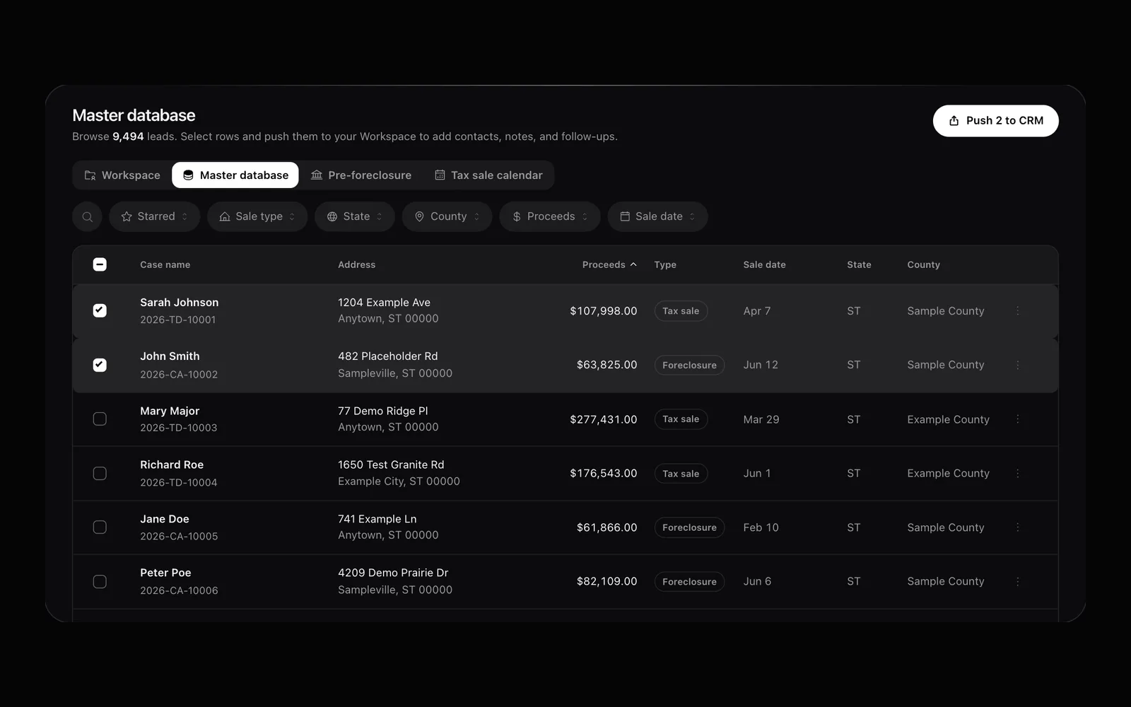This screenshot has height=707, width=1131.
Task: Click the search magnifier icon button
Action: point(87,216)
